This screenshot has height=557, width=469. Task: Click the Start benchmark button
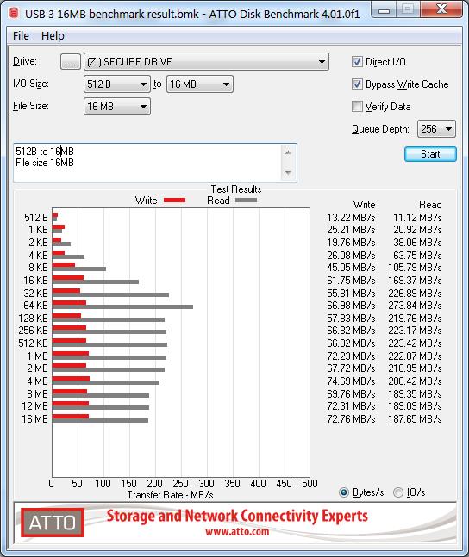[x=430, y=154]
